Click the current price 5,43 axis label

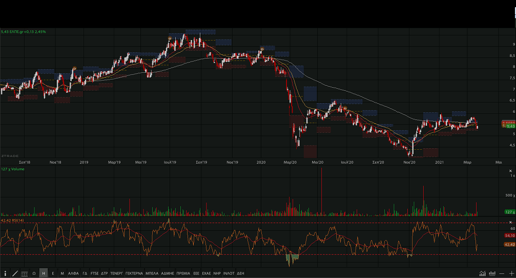(509, 126)
